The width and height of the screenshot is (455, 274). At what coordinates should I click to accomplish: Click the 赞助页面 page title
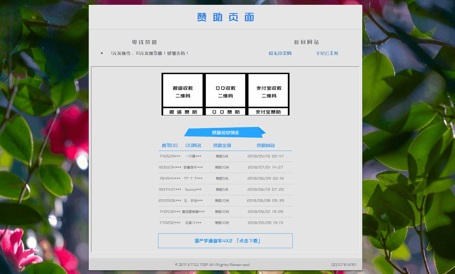226,17
